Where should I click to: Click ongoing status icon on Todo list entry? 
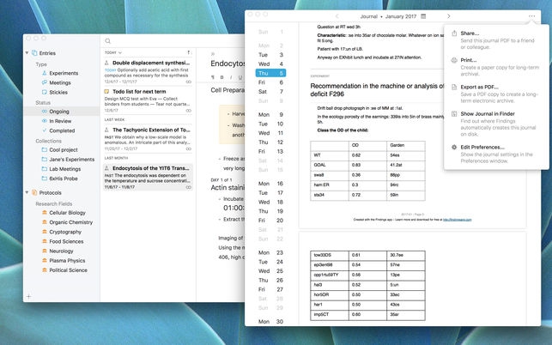pyautogui.click(x=189, y=111)
